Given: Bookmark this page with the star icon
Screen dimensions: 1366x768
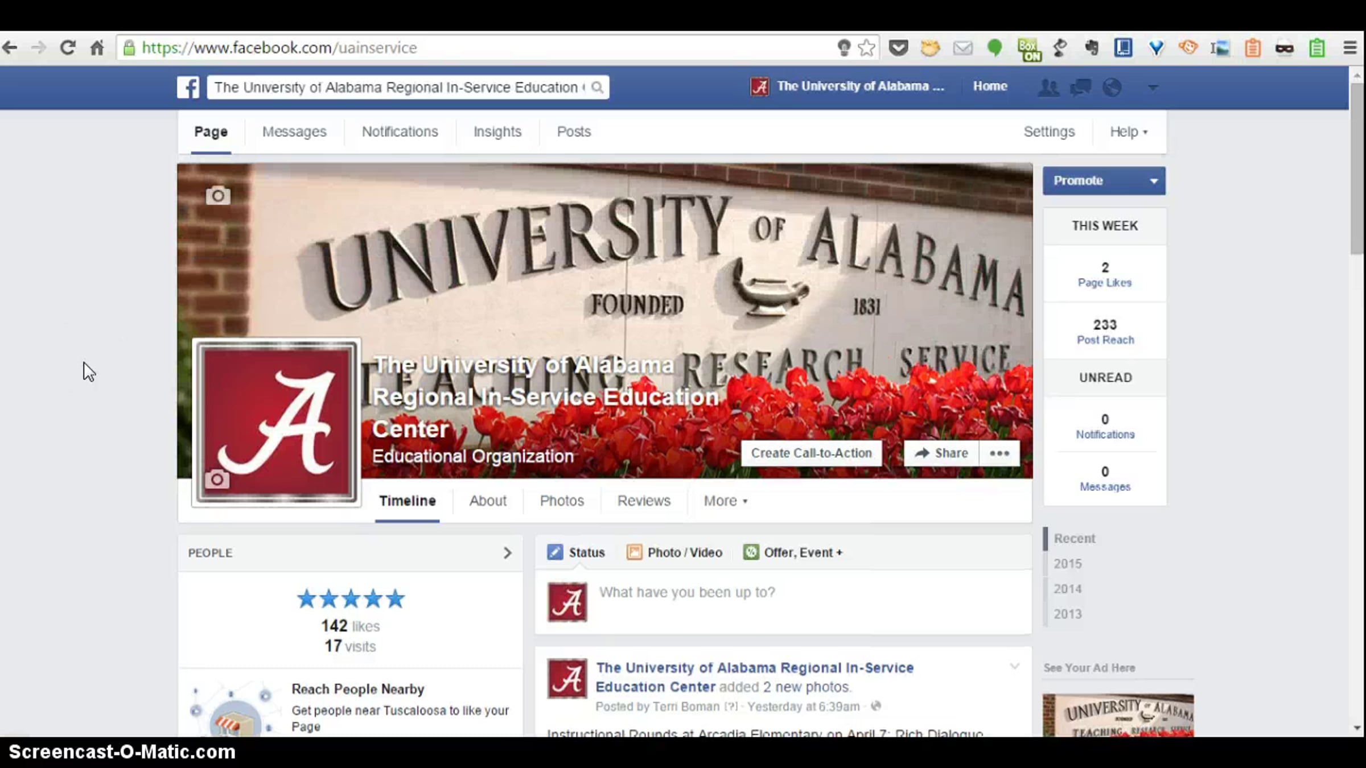Looking at the screenshot, I should [867, 48].
